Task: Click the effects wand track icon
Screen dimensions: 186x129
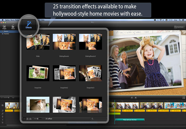Action: click(3, 111)
